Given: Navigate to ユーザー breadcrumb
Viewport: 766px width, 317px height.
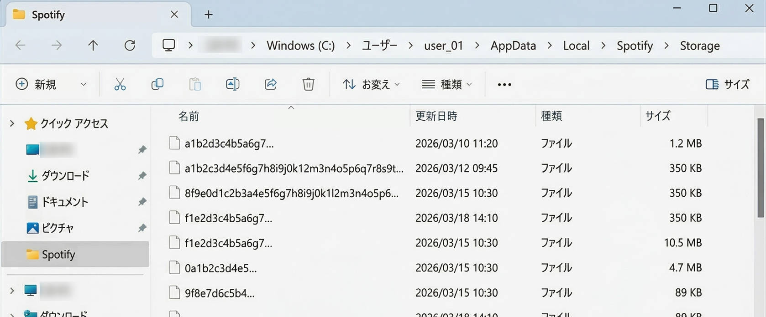Looking at the screenshot, I should (x=380, y=46).
